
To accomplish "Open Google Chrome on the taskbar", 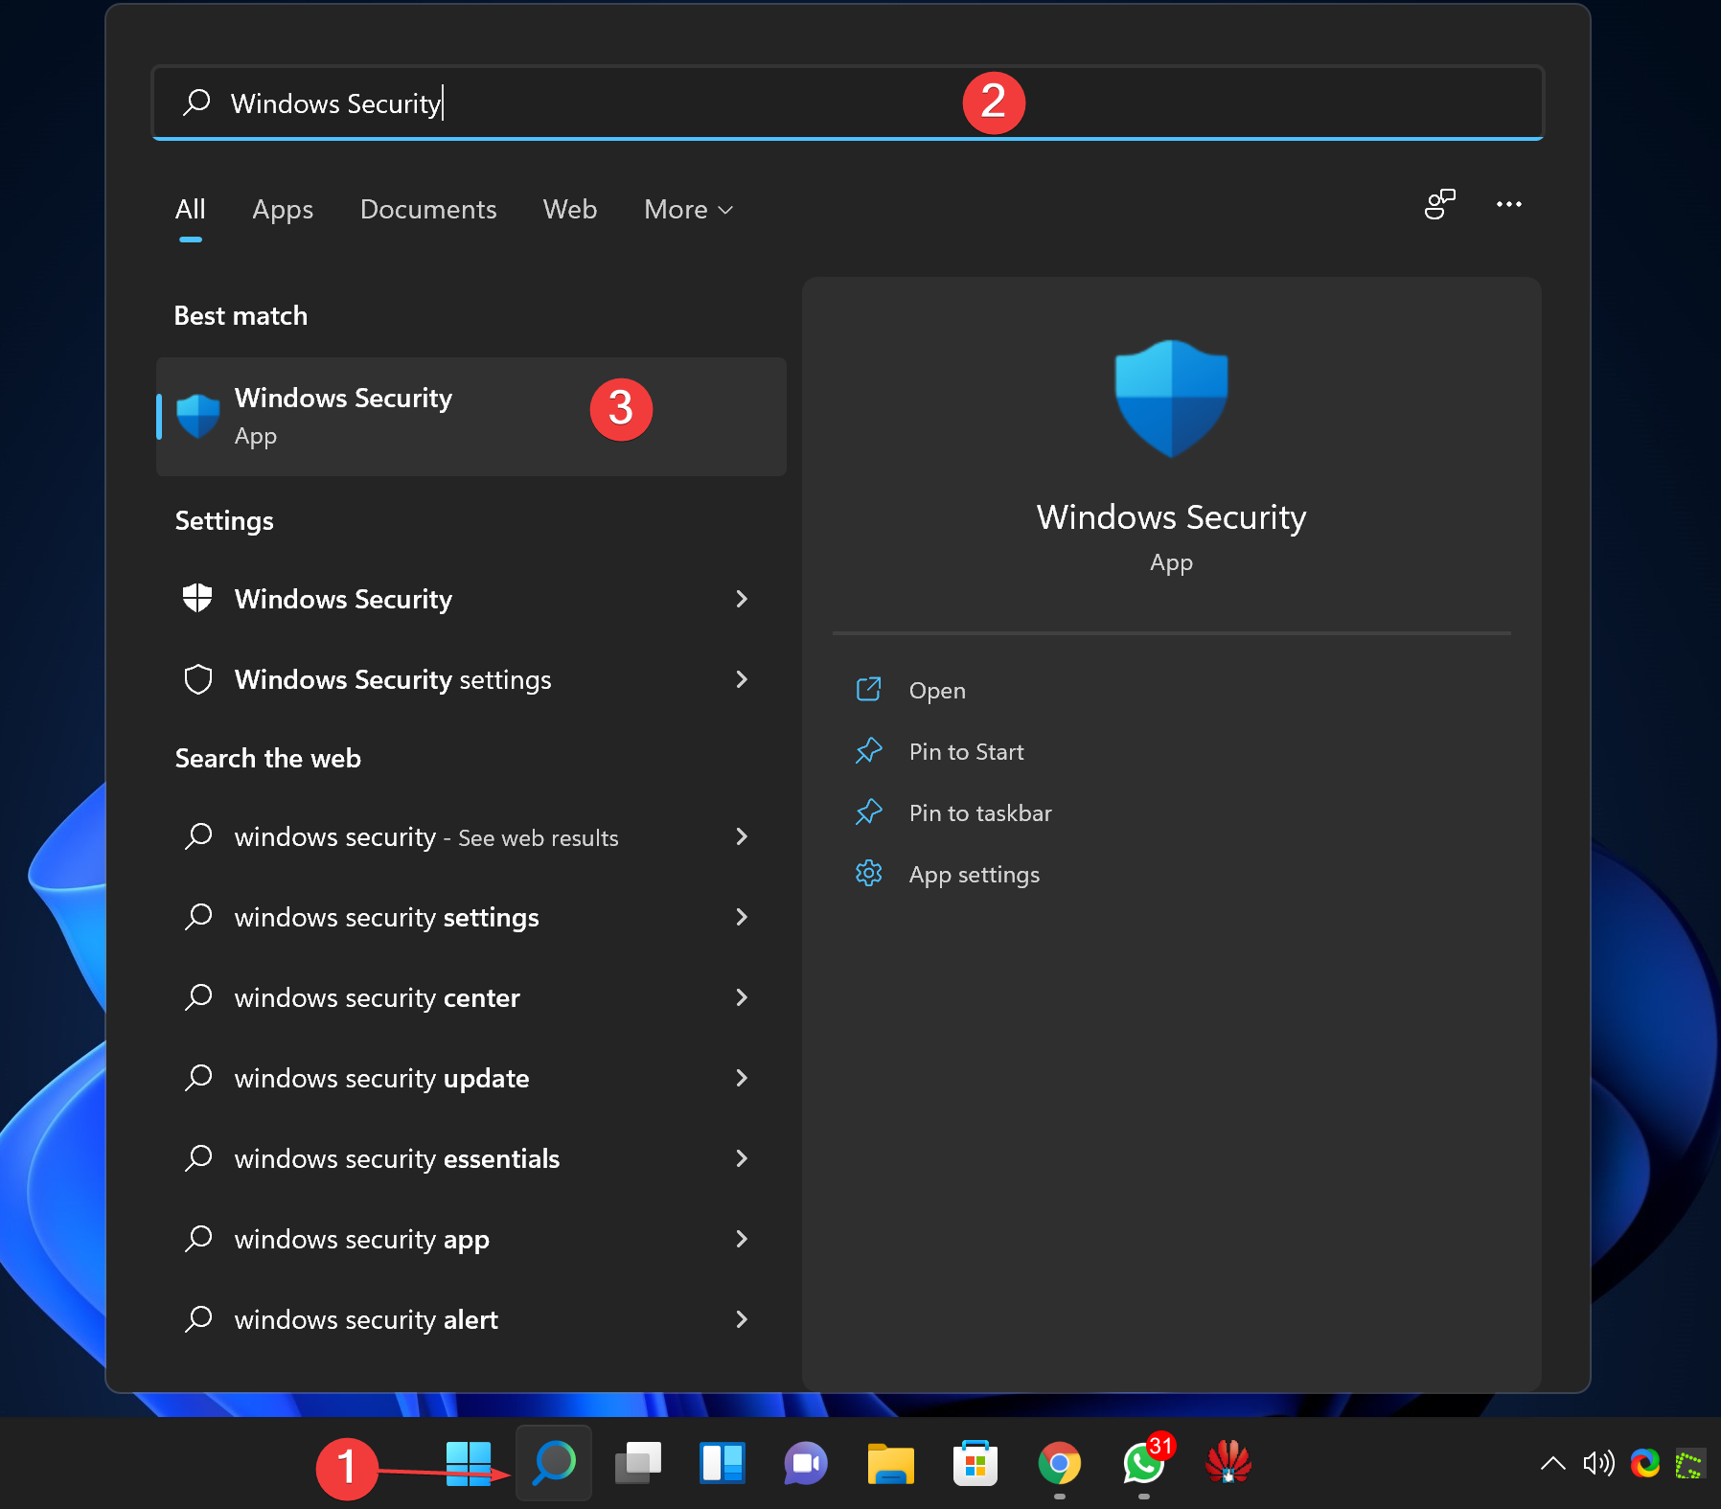I will tap(1059, 1463).
